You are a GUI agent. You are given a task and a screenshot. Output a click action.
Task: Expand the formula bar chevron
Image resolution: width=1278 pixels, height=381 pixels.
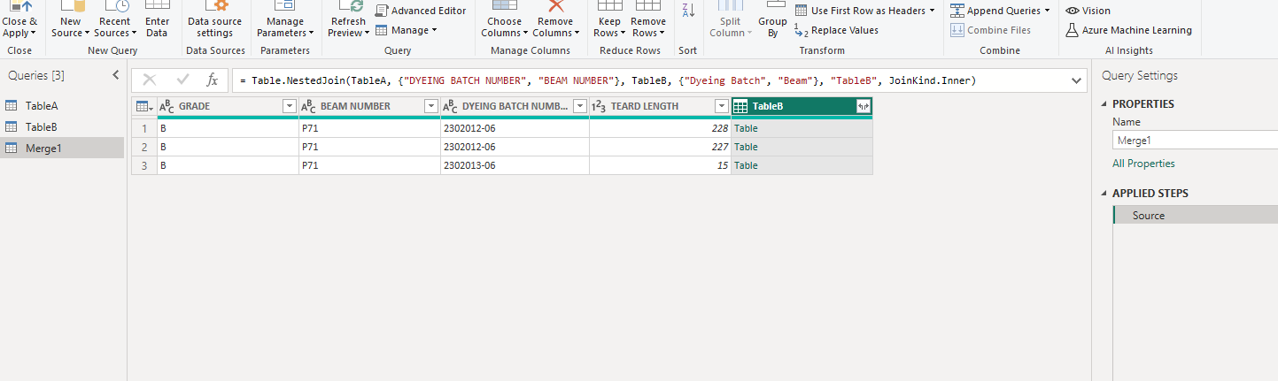pos(1077,80)
